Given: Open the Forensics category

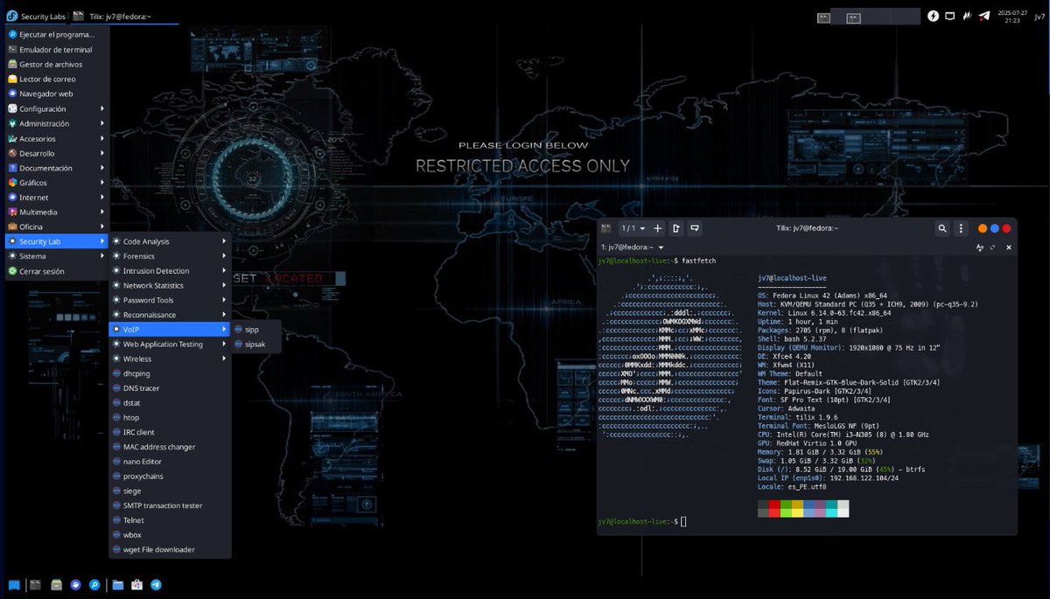Looking at the screenshot, I should 170,256.
